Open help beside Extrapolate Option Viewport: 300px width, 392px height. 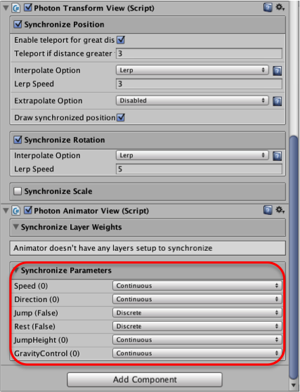(278, 101)
